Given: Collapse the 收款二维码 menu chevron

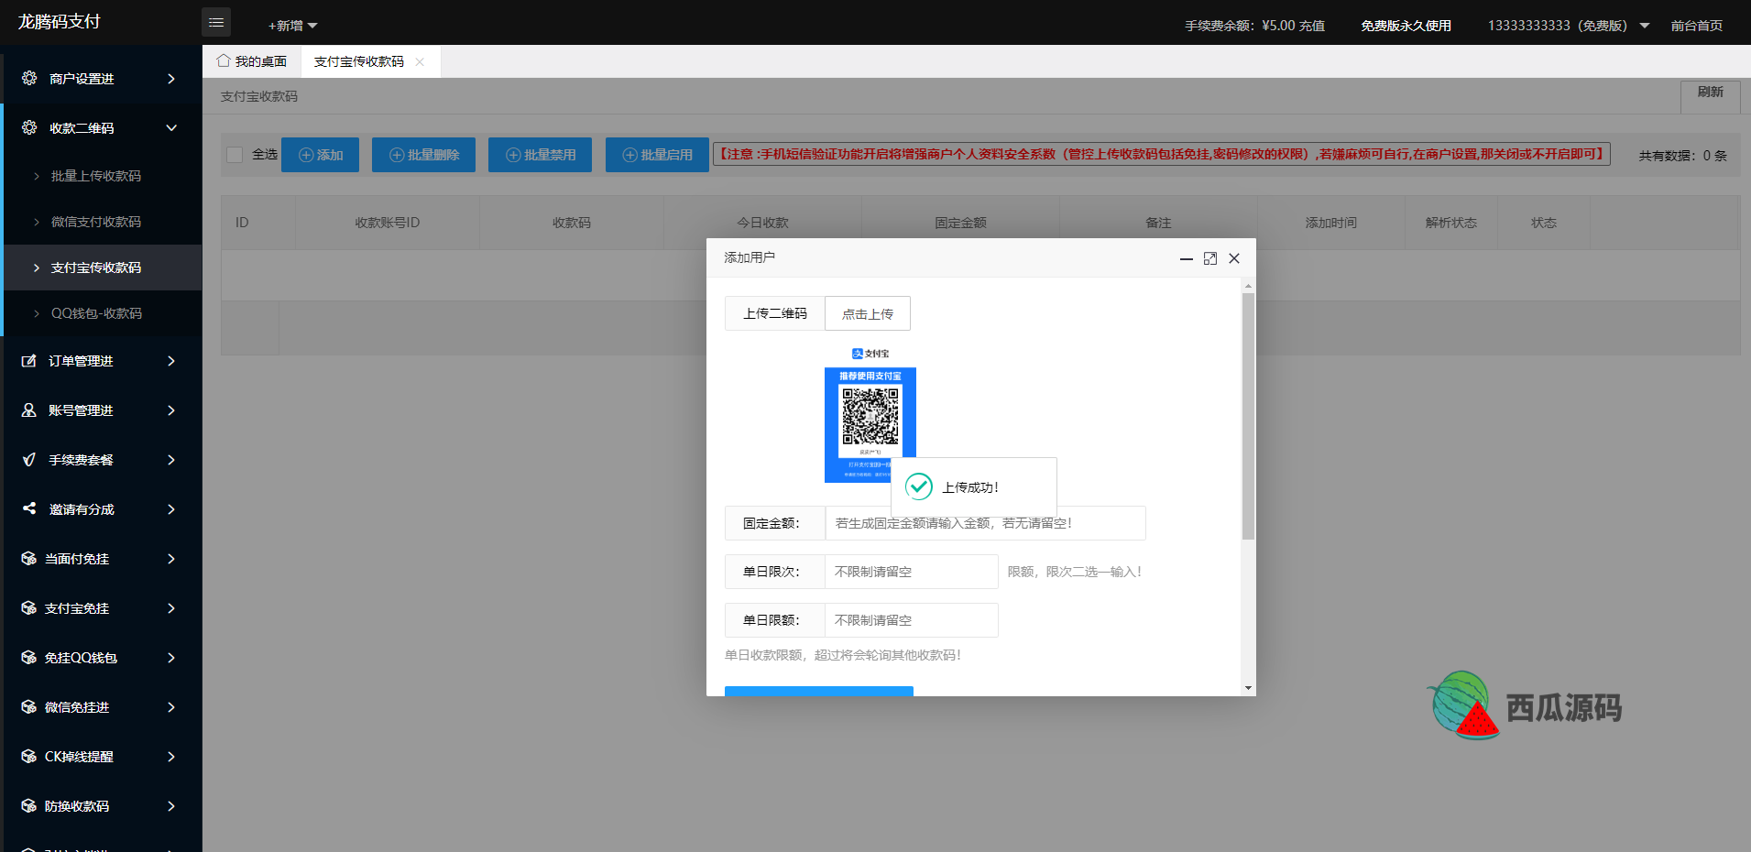Looking at the screenshot, I should pos(171,128).
